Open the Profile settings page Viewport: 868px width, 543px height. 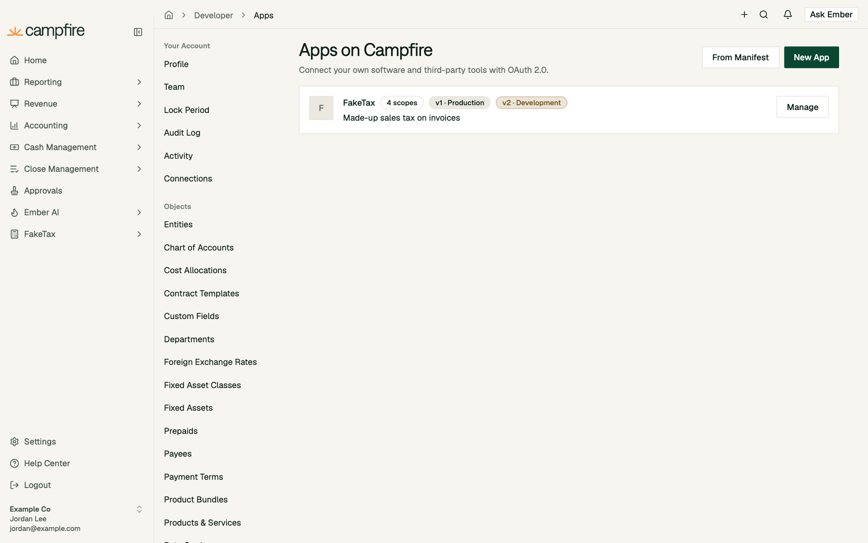click(x=176, y=64)
